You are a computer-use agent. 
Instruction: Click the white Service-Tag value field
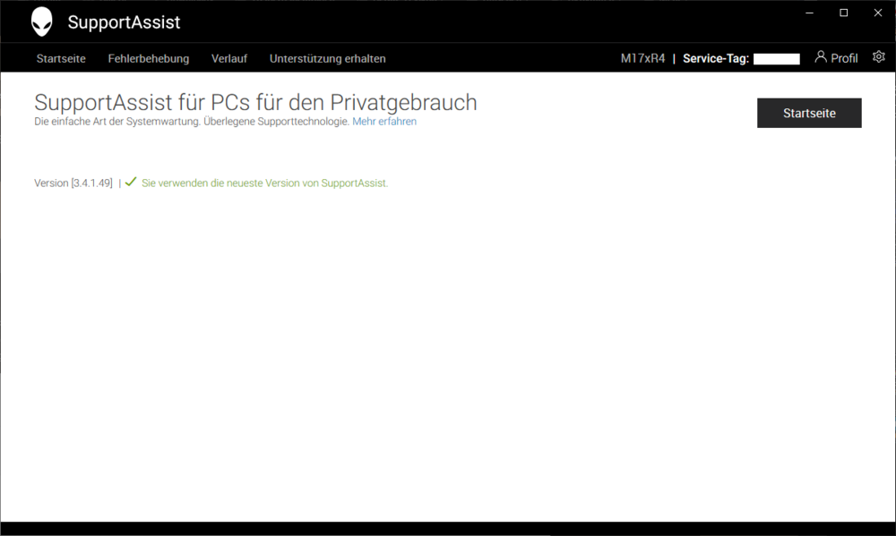pyautogui.click(x=776, y=59)
